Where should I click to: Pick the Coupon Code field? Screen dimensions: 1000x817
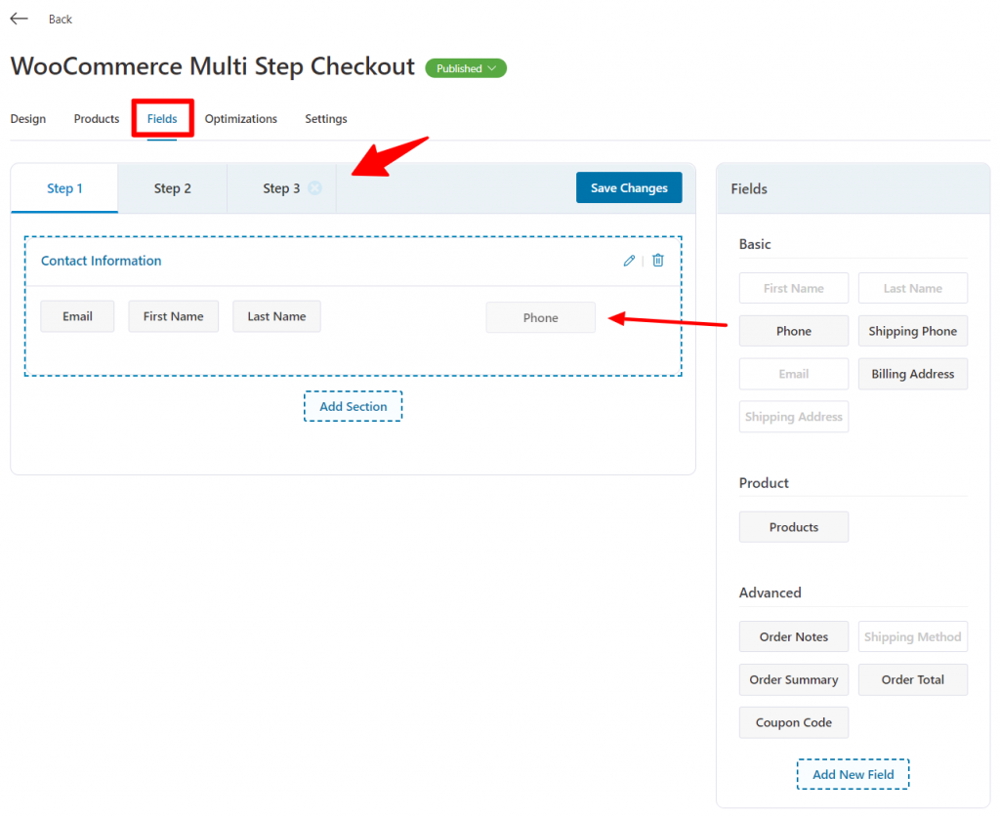tap(794, 722)
